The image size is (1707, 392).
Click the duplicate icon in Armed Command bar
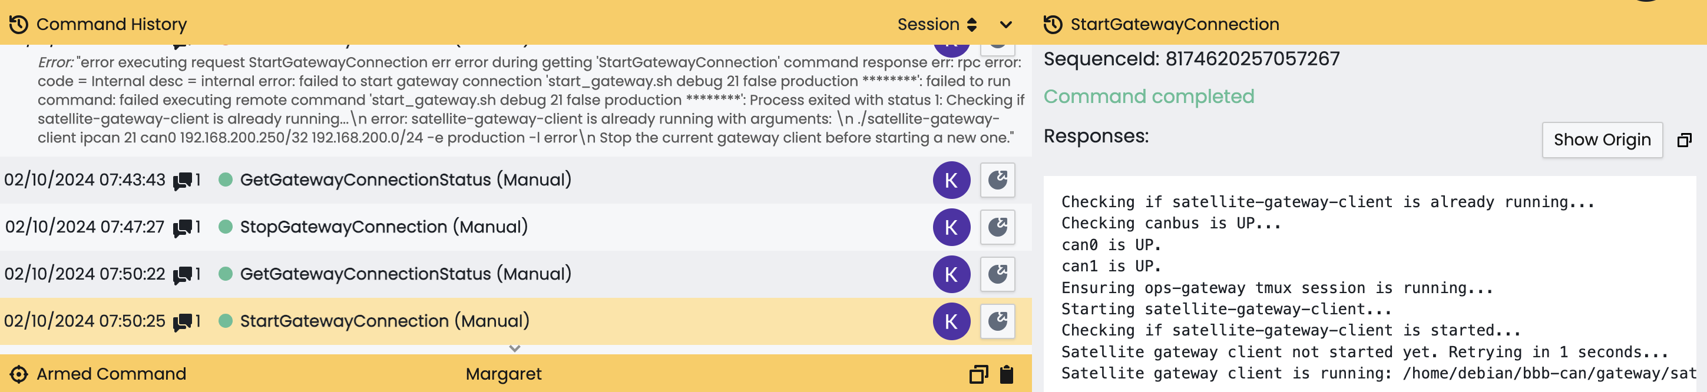[978, 375]
